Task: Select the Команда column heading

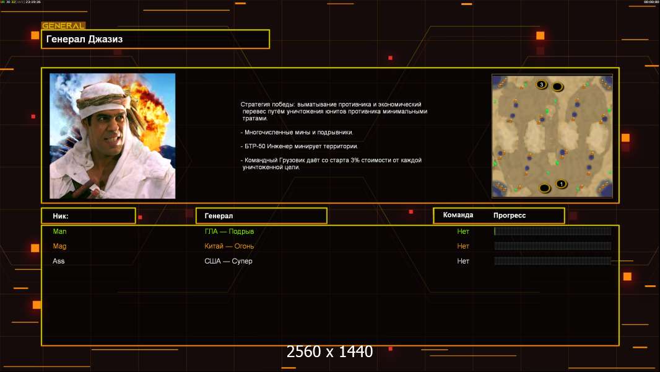Action: pyautogui.click(x=458, y=215)
